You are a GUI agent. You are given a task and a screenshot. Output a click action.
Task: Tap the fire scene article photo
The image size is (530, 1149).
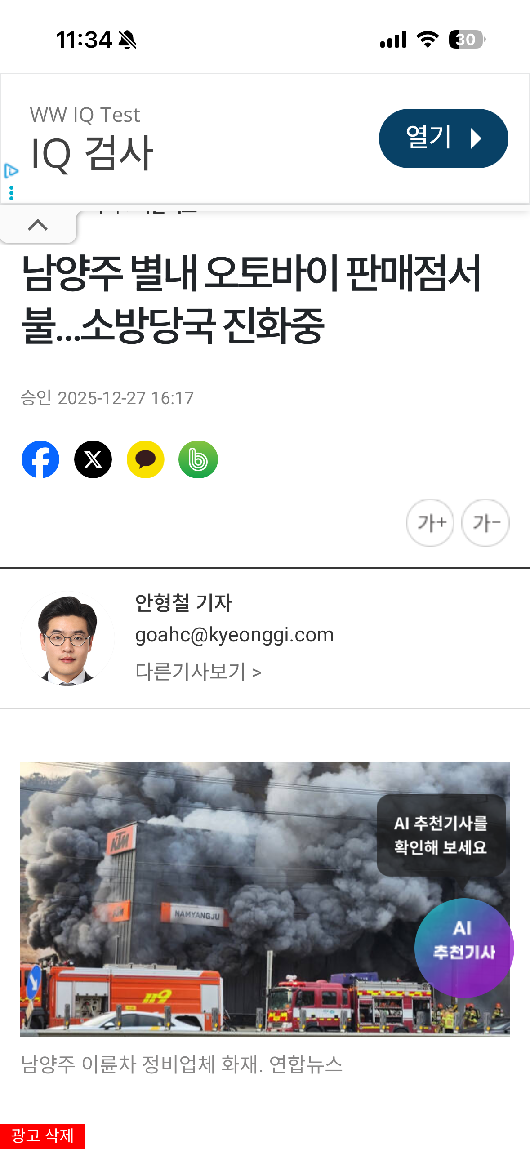(265, 899)
